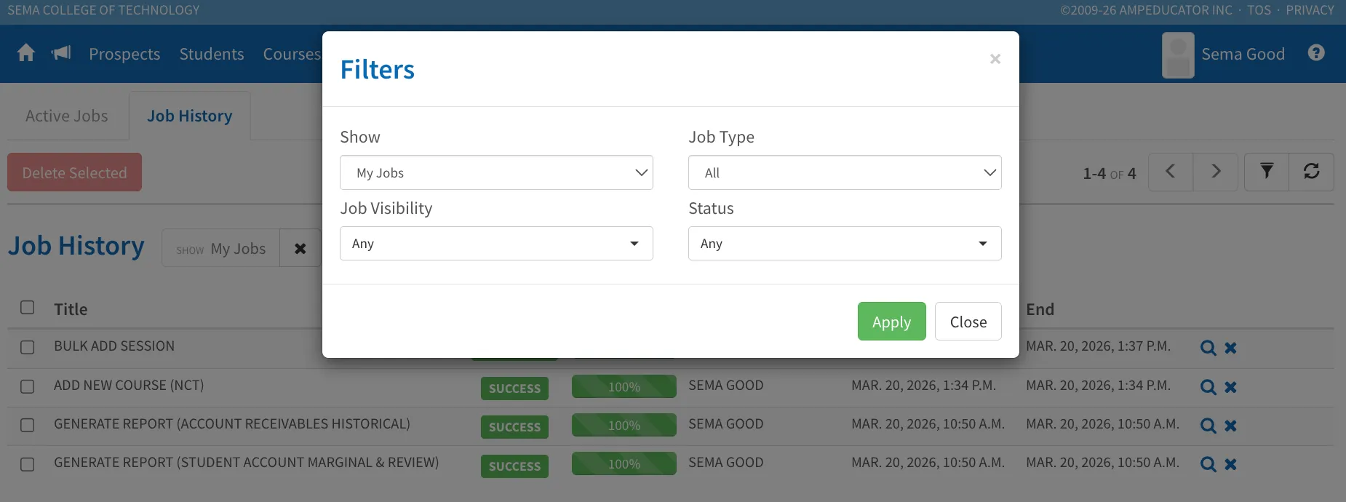Delete the Account Receivables Historical report job
The width and height of the screenshot is (1346, 502).
click(x=1230, y=426)
